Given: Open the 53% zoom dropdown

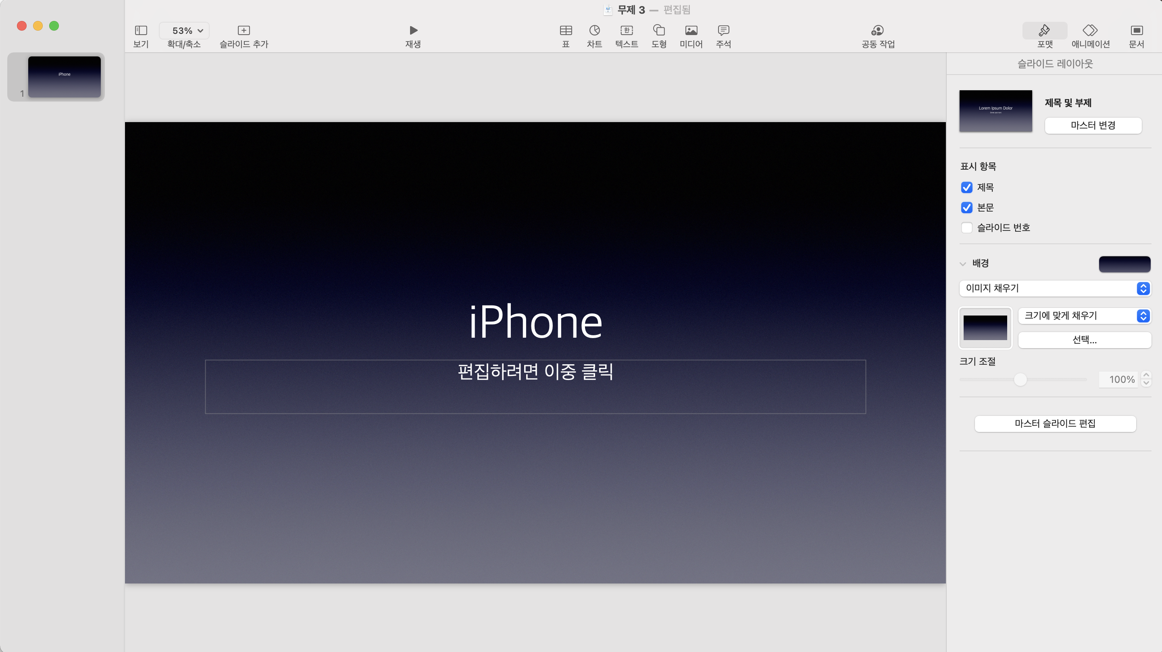Looking at the screenshot, I should coord(184,31).
